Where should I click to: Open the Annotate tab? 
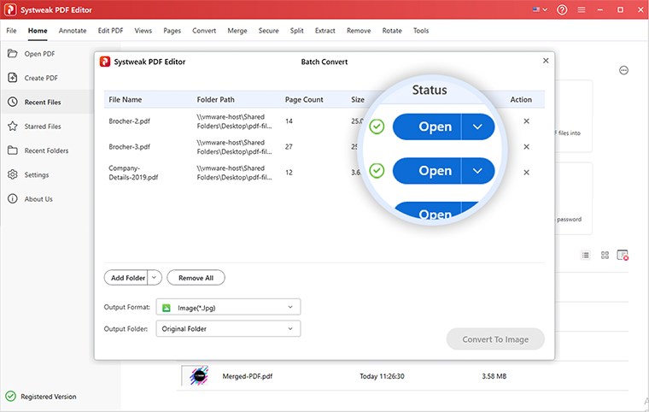(x=73, y=31)
